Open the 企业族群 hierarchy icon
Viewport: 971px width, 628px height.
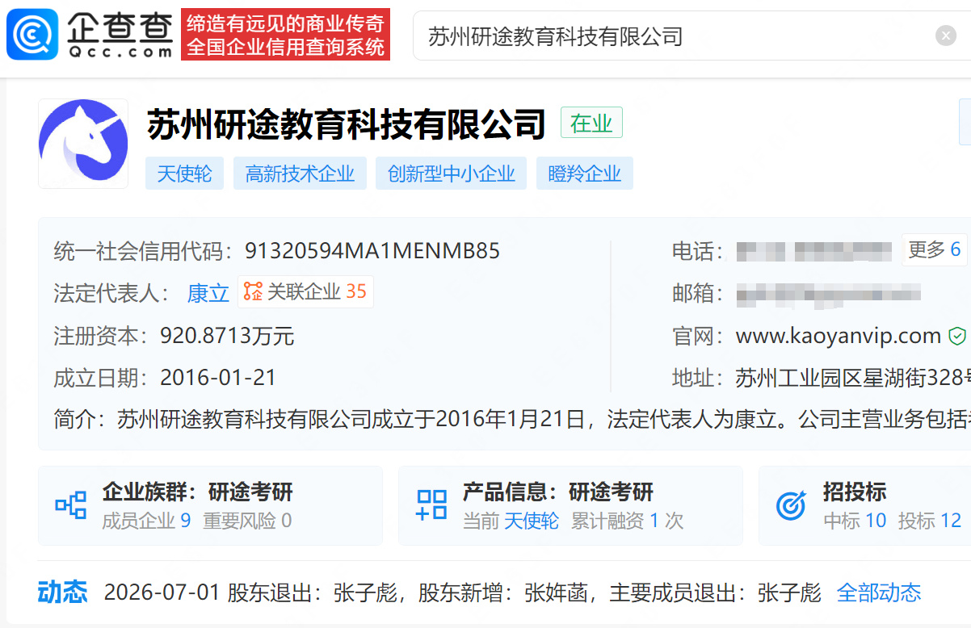coord(71,504)
